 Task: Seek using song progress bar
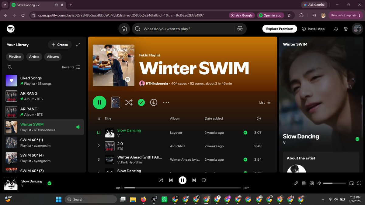coord(182,188)
